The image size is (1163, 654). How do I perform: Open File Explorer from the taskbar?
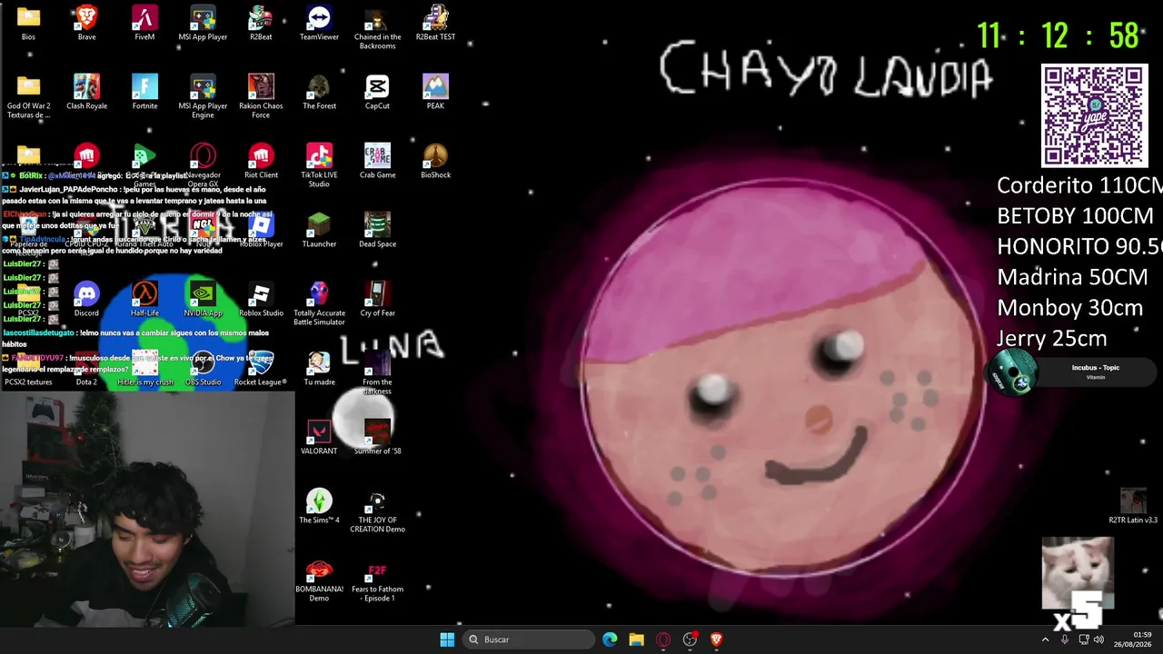(x=636, y=639)
